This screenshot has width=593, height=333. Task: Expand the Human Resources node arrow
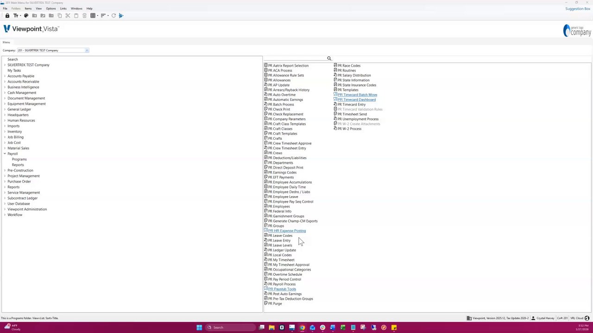pyautogui.click(x=5, y=120)
